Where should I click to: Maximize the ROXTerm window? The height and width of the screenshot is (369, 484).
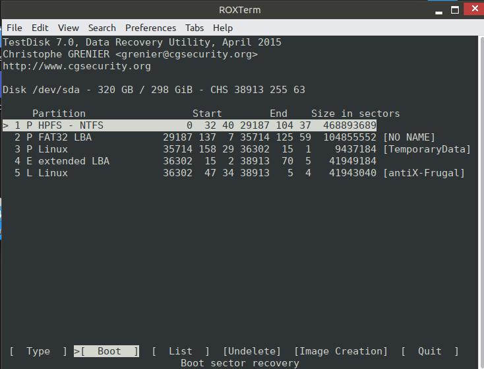455,10
